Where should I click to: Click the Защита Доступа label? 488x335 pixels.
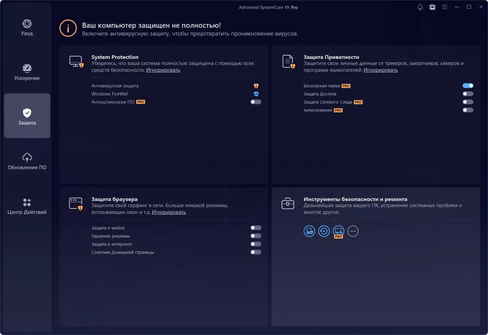320,94
